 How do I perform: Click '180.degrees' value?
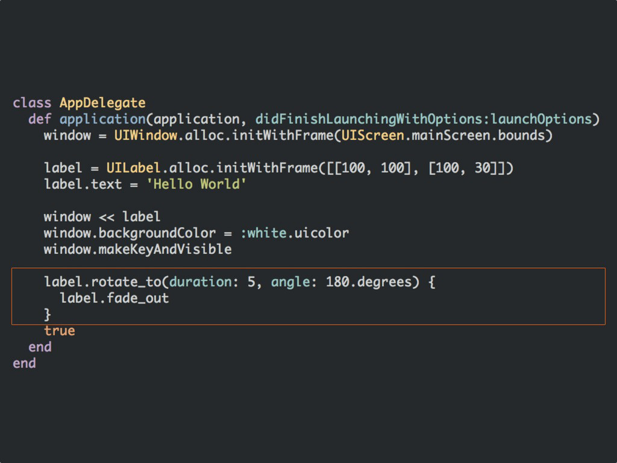(369, 282)
